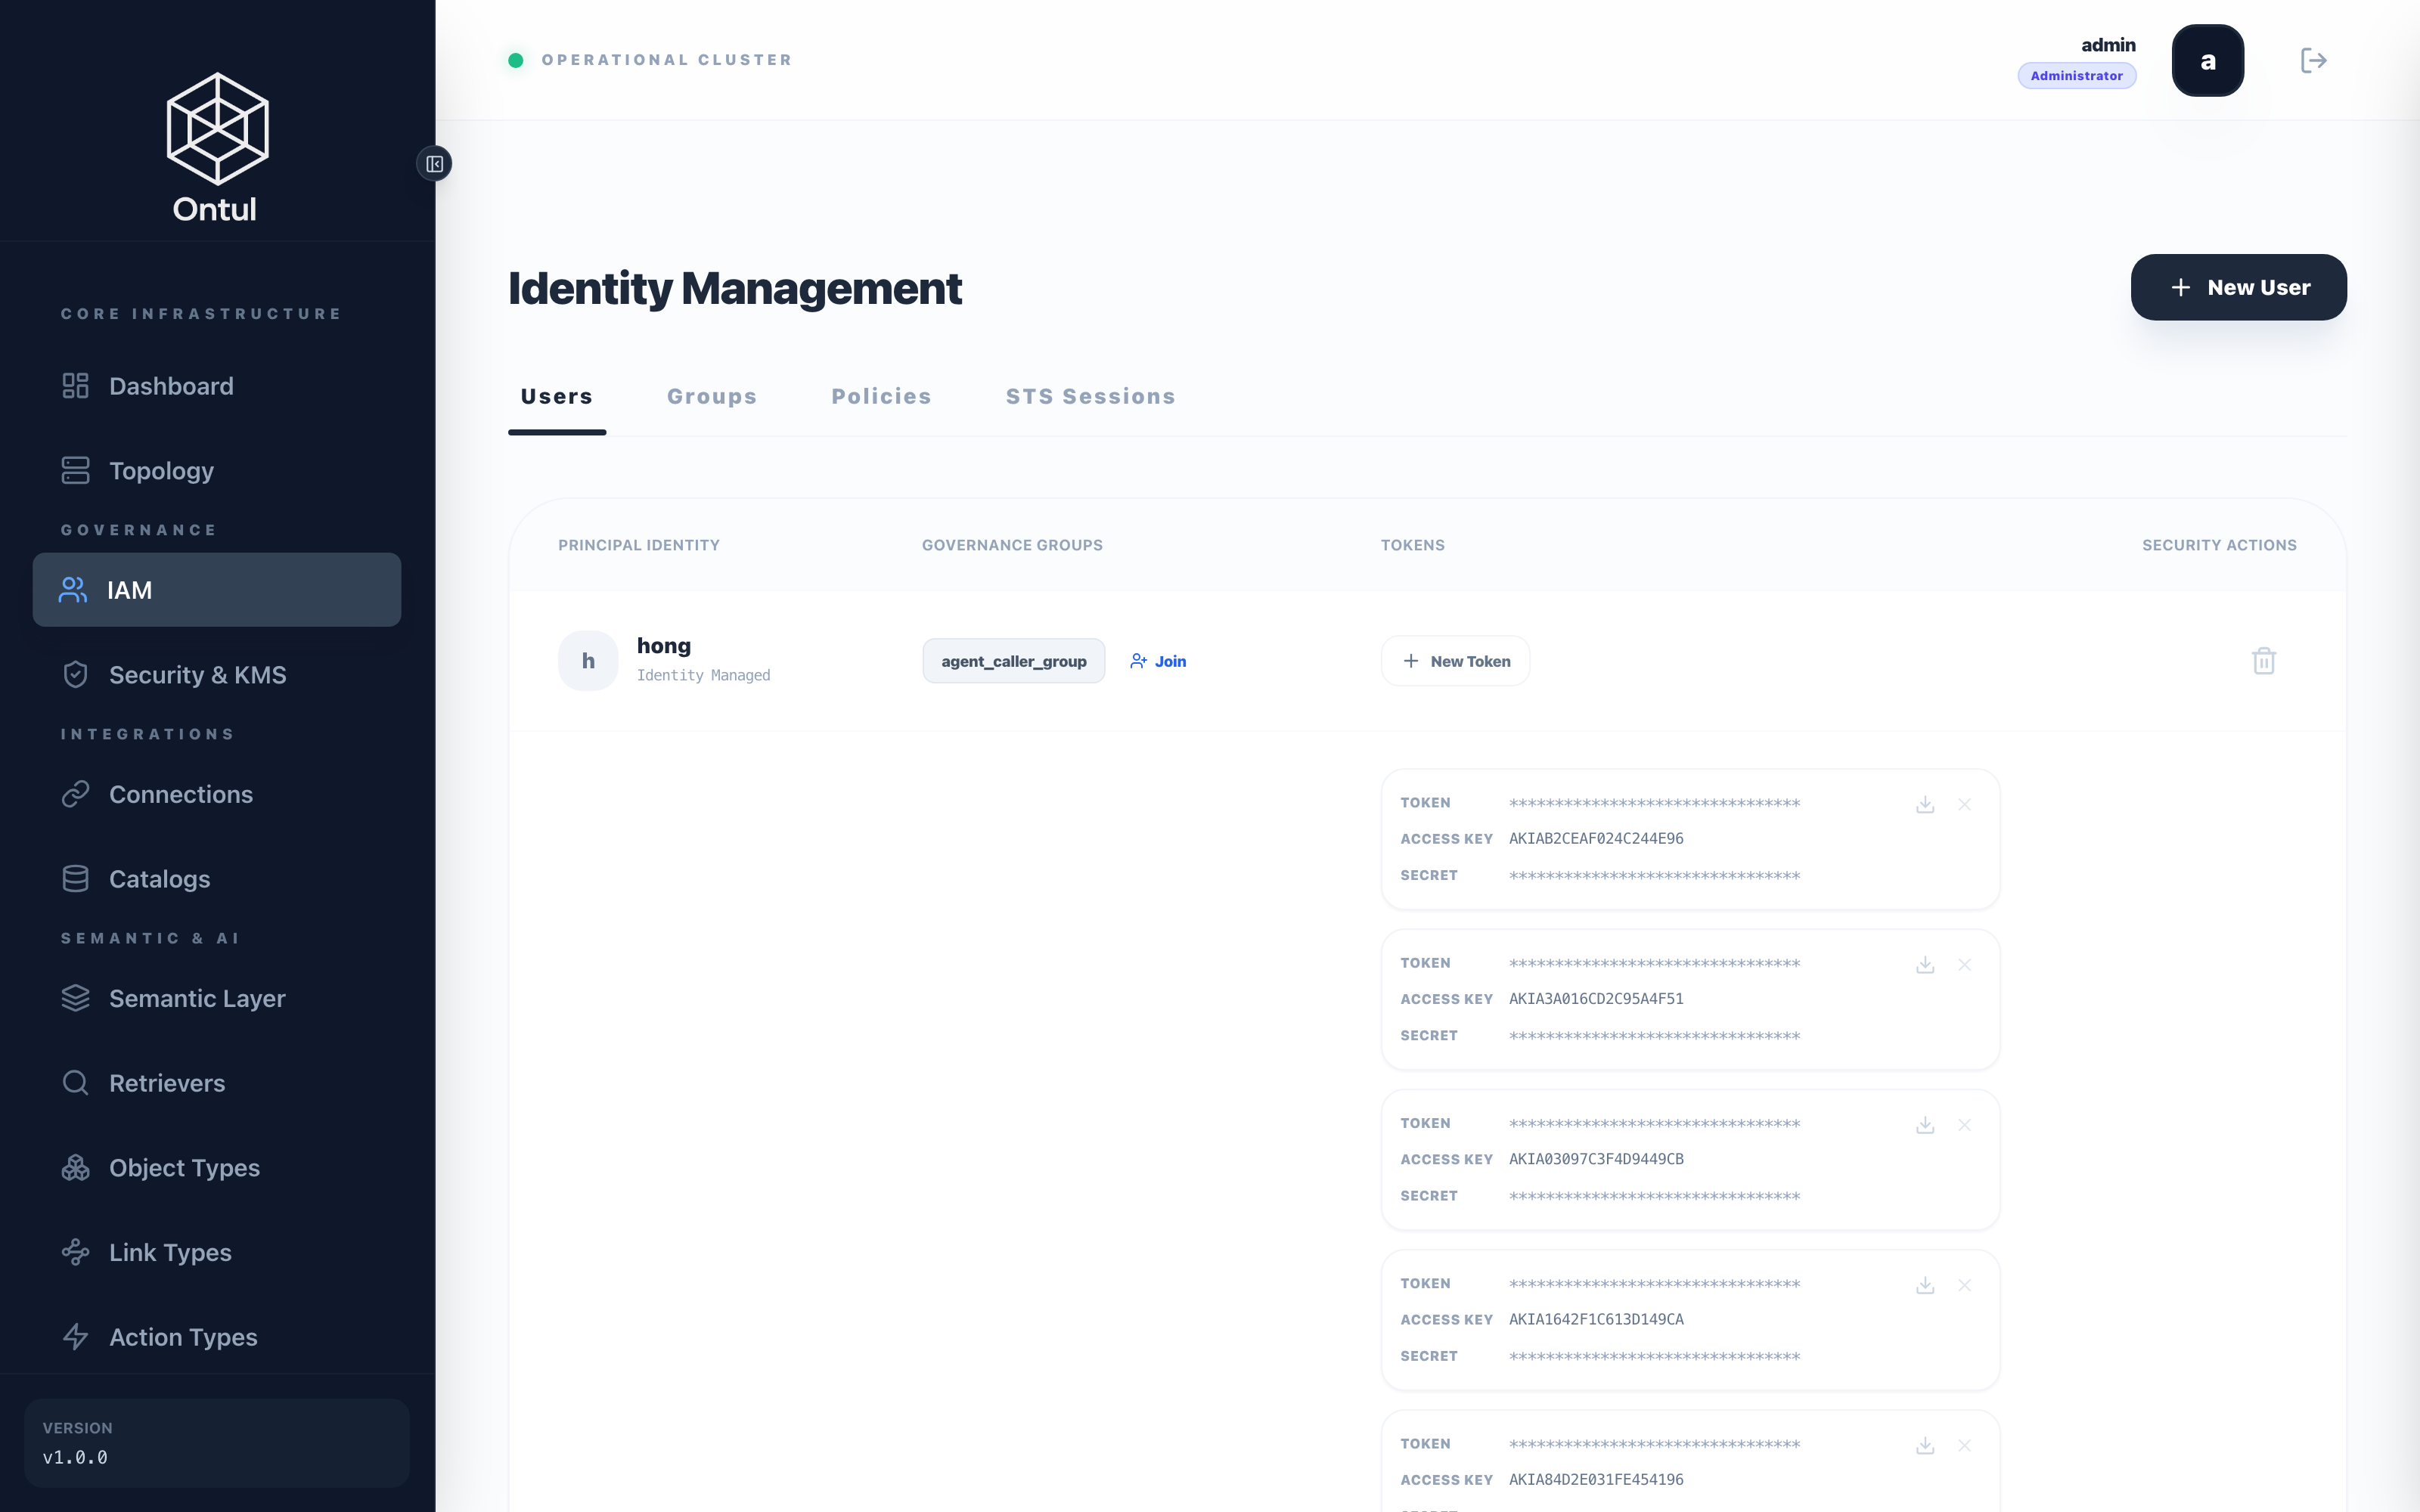
Task: Click New Token for hong
Action: point(1455,661)
